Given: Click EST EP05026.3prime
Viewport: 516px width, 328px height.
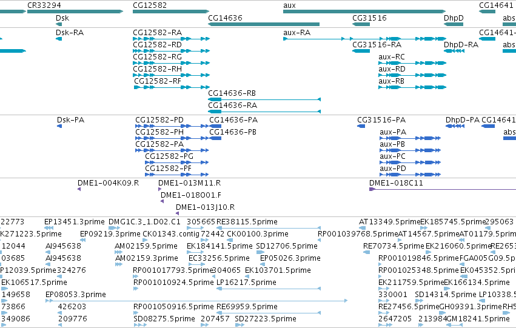Looking at the screenshot, I should [290, 259].
